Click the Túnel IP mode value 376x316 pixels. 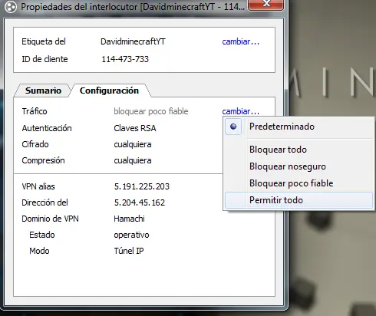pyautogui.click(x=129, y=251)
